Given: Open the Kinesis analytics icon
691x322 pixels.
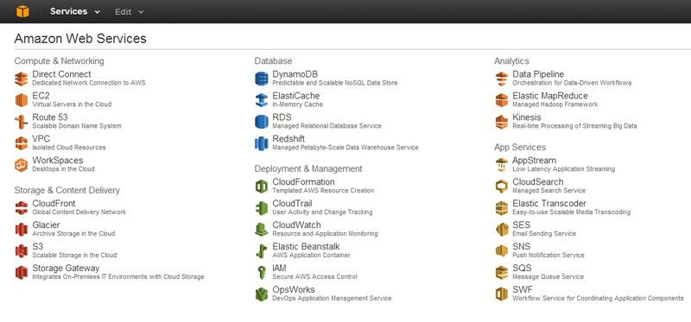Looking at the screenshot, I should tap(502, 122).
